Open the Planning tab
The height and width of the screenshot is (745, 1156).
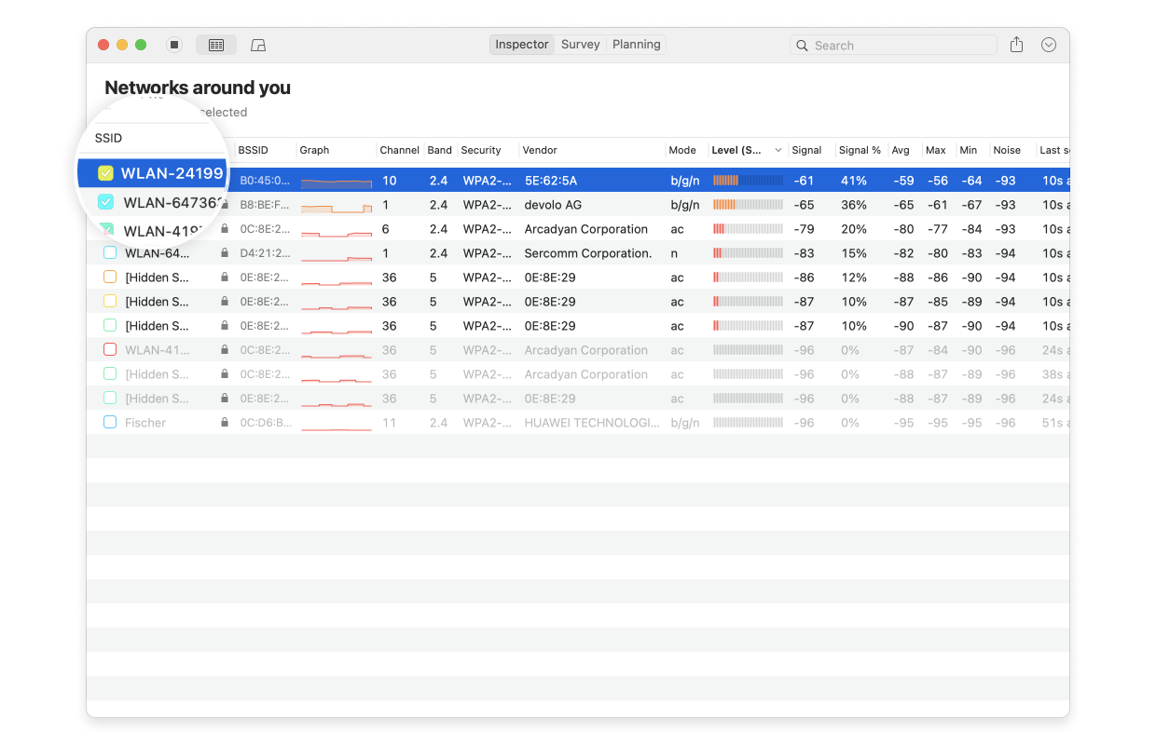click(635, 44)
